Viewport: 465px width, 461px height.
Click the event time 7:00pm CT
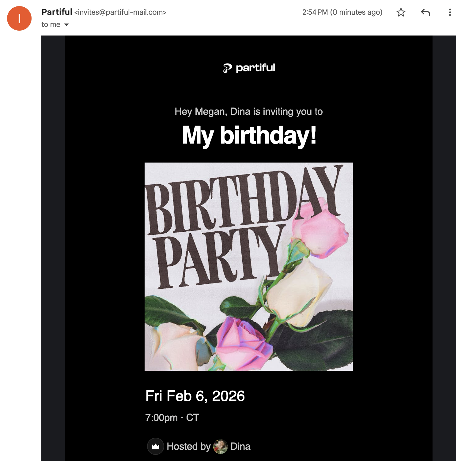point(172,418)
